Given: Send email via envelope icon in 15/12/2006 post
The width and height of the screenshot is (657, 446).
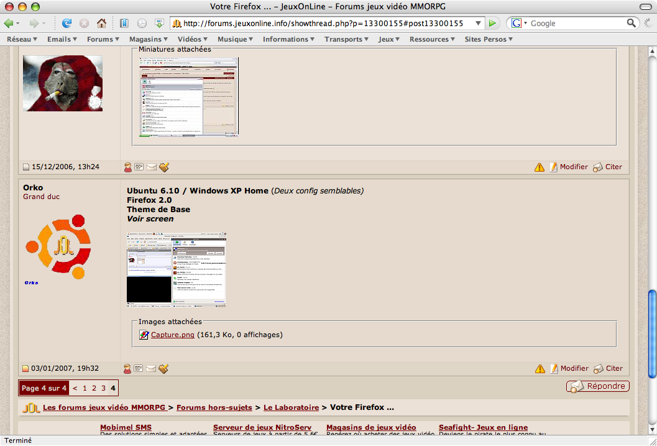Looking at the screenshot, I should (151, 167).
